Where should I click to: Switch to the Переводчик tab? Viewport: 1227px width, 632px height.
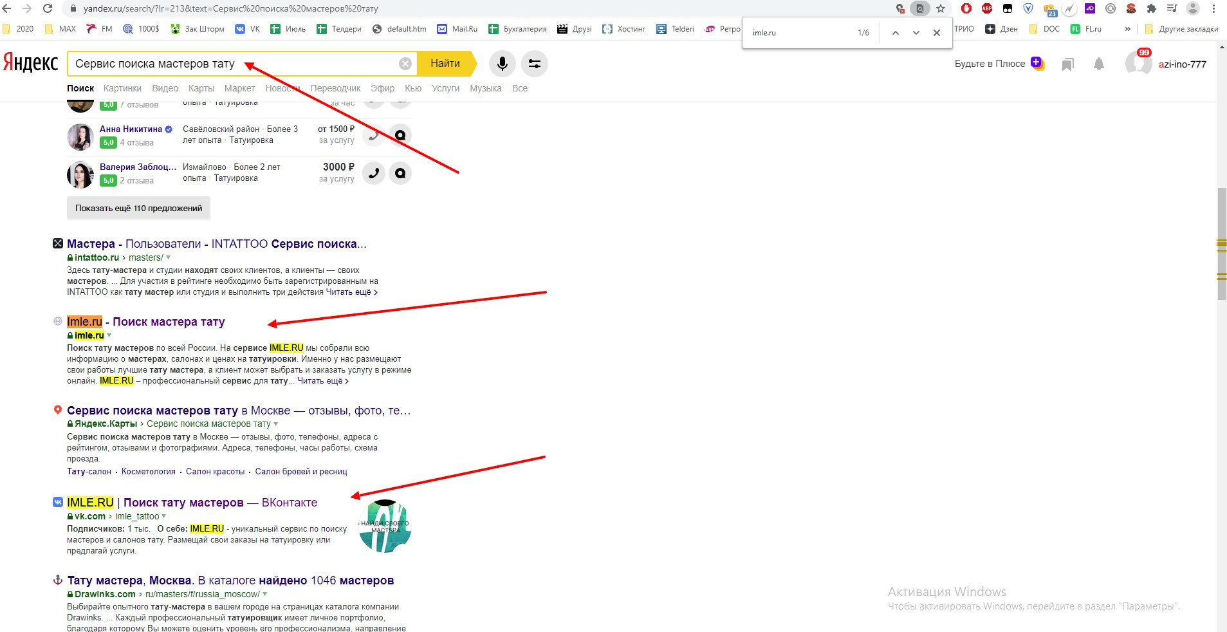tap(335, 88)
